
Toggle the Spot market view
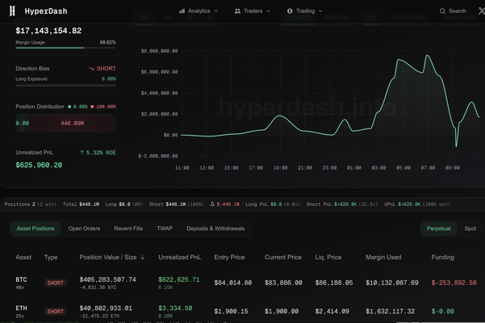pos(470,229)
